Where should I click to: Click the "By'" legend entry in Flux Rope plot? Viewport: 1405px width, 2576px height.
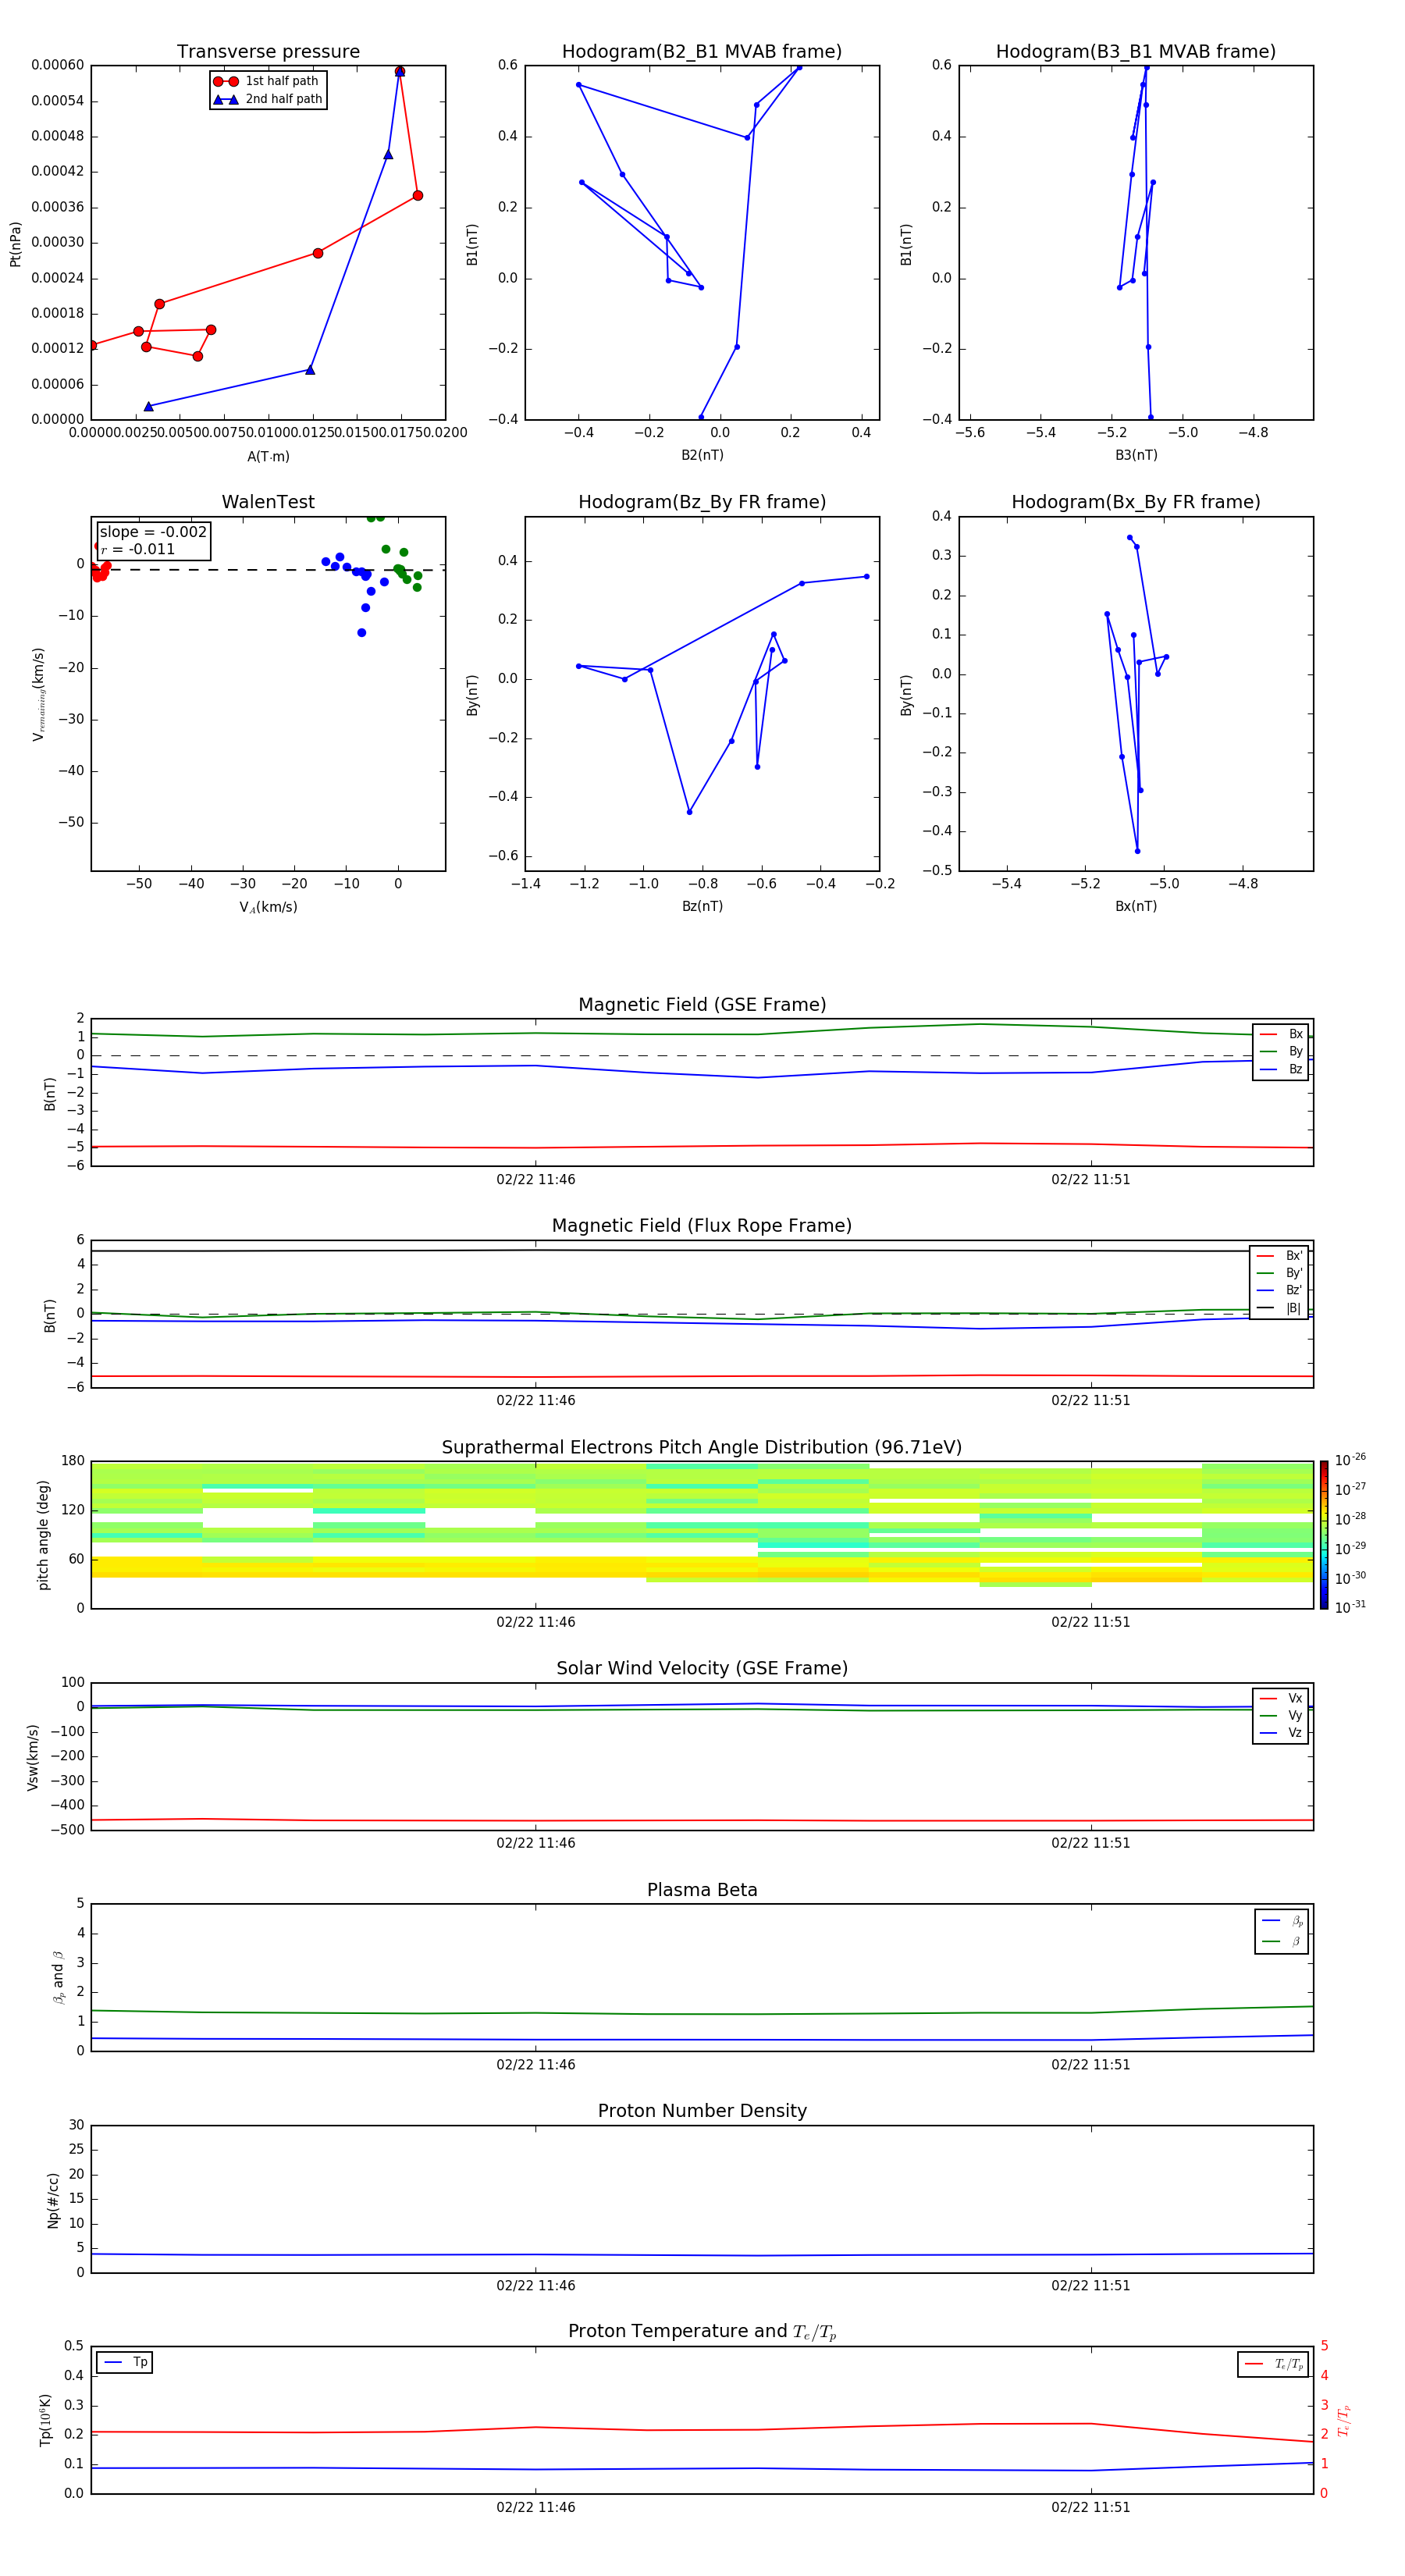point(1279,1273)
